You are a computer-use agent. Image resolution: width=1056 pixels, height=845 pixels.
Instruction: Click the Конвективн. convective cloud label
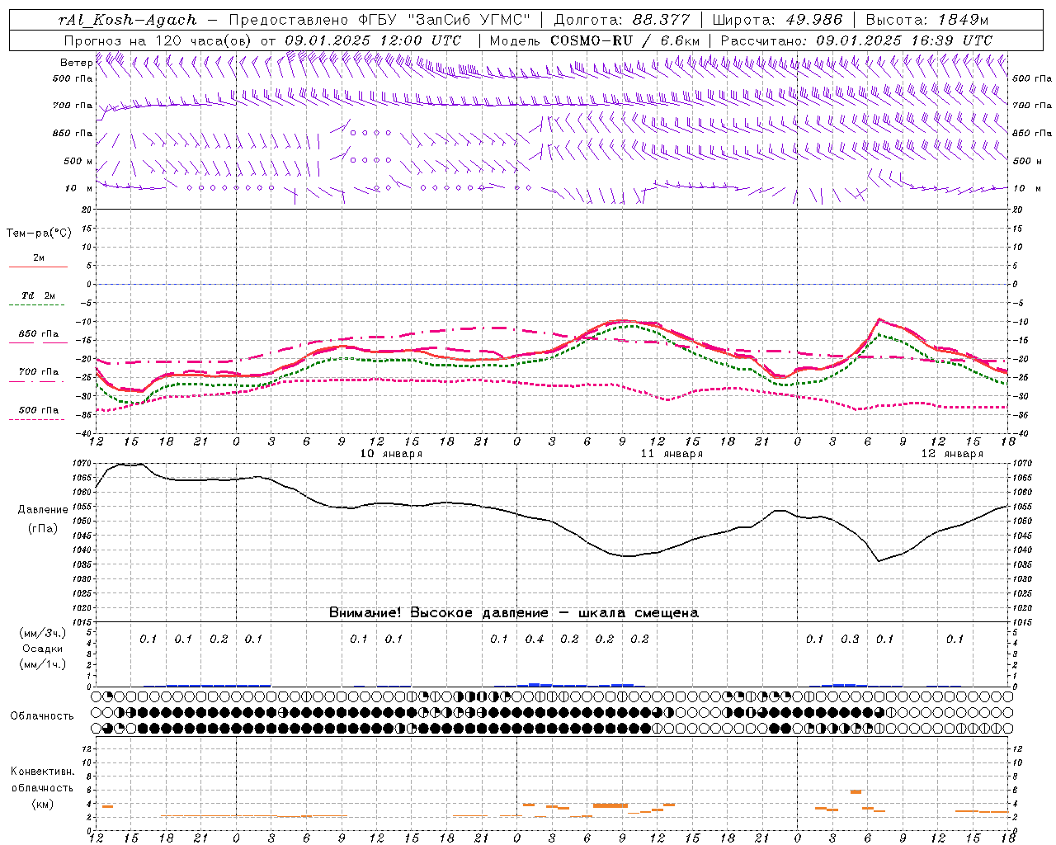coord(42,772)
